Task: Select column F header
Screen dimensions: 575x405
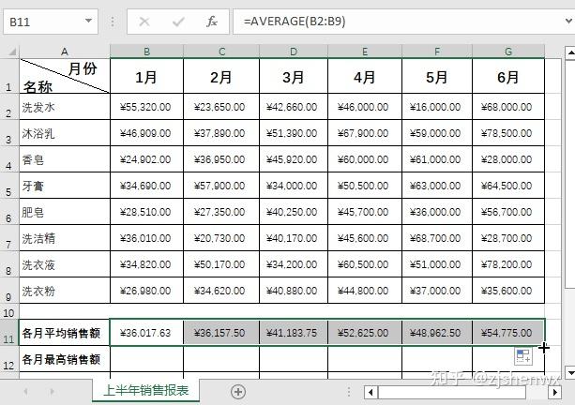Action: pyautogui.click(x=437, y=52)
